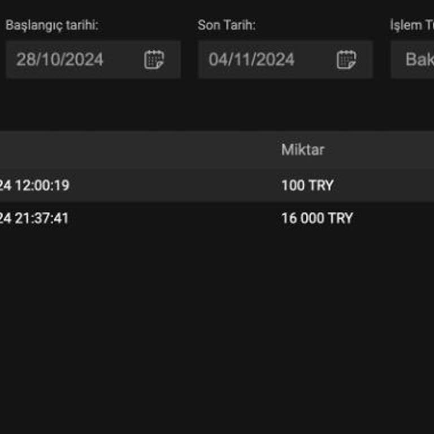
Task: Click the "Başlangıç tarihi:" label
Action: coord(52,25)
